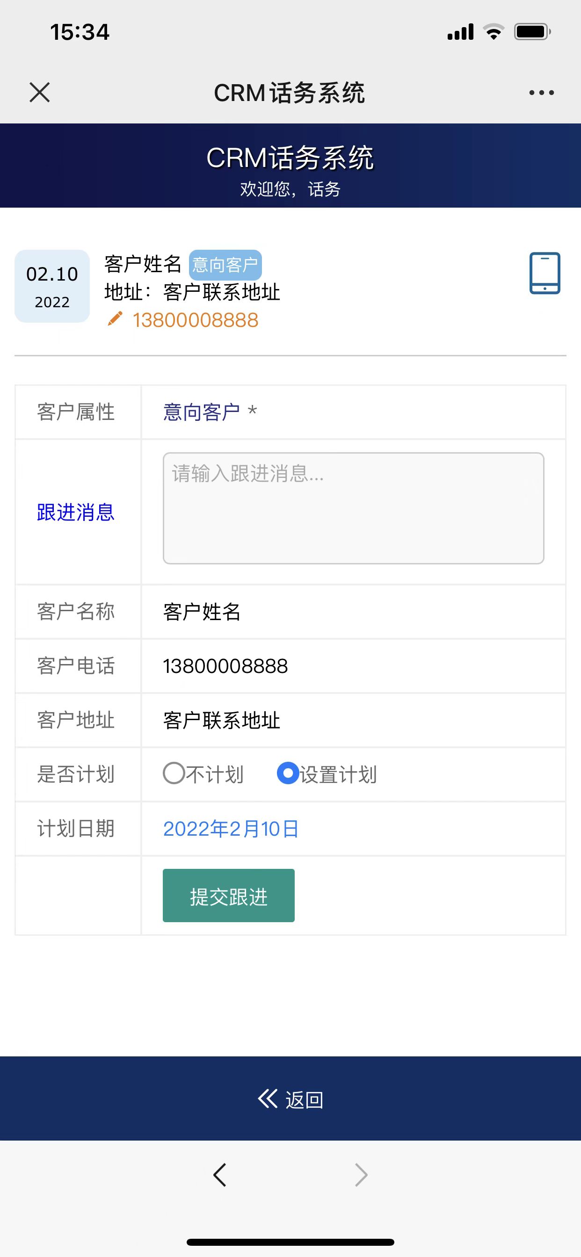This screenshot has height=1257, width=581.
Task: Click the orange pencil edit icon
Action: pos(115,319)
